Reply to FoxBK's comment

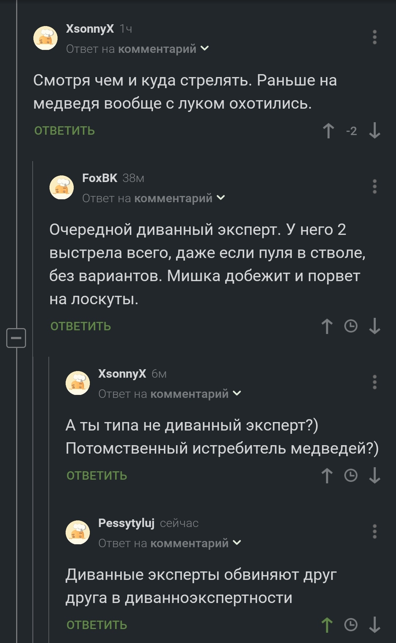[x=81, y=326]
